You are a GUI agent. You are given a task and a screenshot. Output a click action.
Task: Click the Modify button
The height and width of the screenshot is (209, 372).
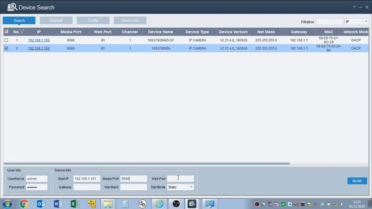(357, 181)
